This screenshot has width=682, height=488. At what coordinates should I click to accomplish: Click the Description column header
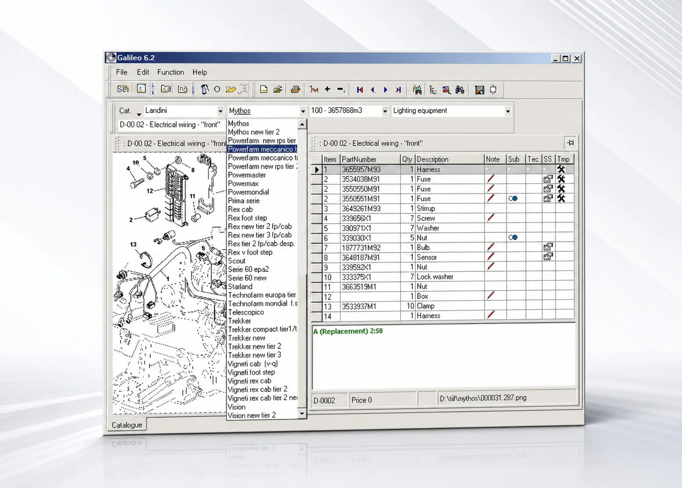449,159
